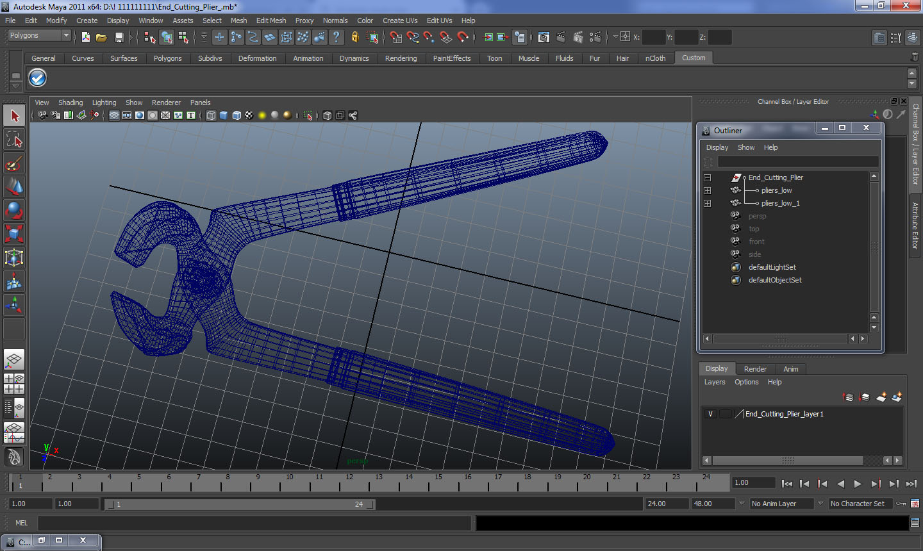
Task: Open the Anim tab in layer editor
Action: (x=791, y=369)
